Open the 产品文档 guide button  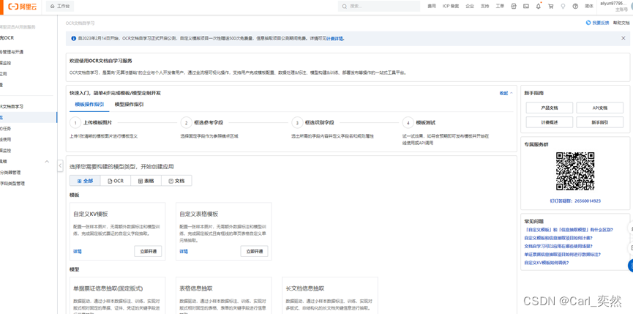pos(550,108)
